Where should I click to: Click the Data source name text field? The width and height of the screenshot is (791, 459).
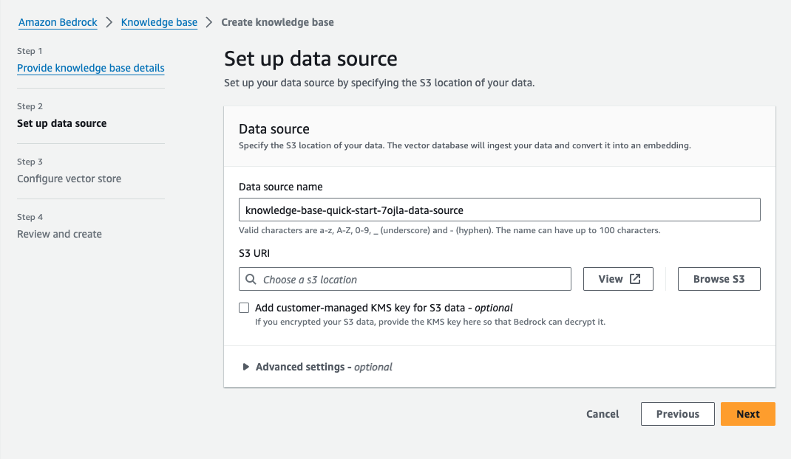tap(499, 210)
